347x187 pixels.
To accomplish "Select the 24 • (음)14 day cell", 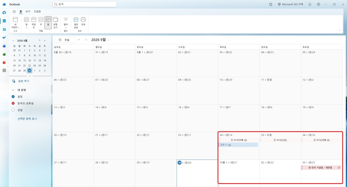I will click(x=239, y=146).
